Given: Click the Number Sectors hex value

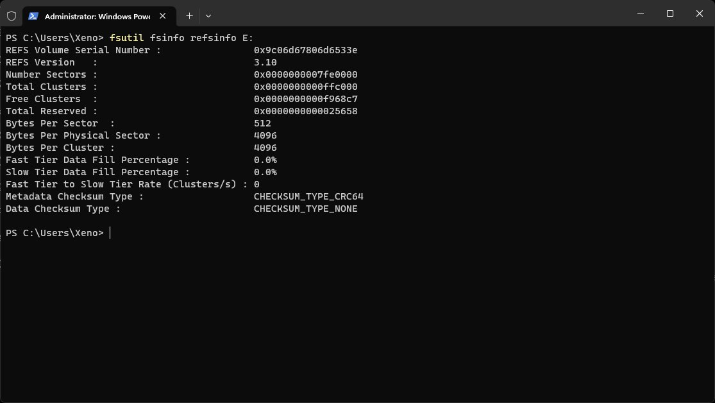Looking at the screenshot, I should point(306,74).
